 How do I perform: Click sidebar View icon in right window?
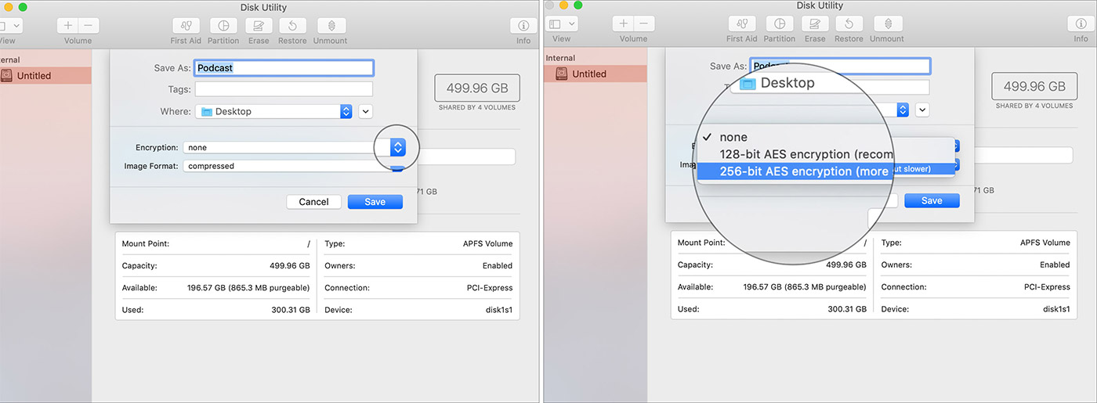point(554,24)
